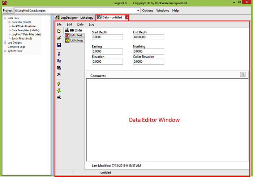Open the Project path dropdown

pyautogui.click(x=138, y=11)
